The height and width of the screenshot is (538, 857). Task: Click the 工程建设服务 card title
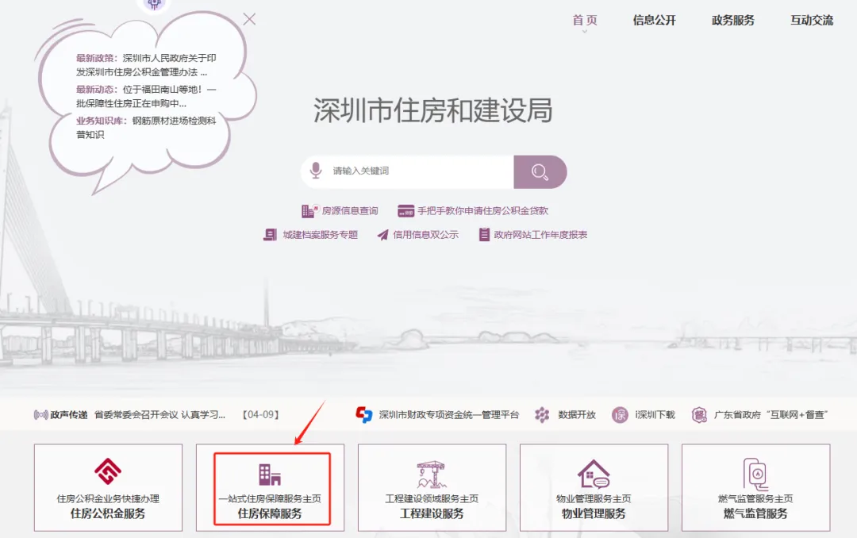432,513
